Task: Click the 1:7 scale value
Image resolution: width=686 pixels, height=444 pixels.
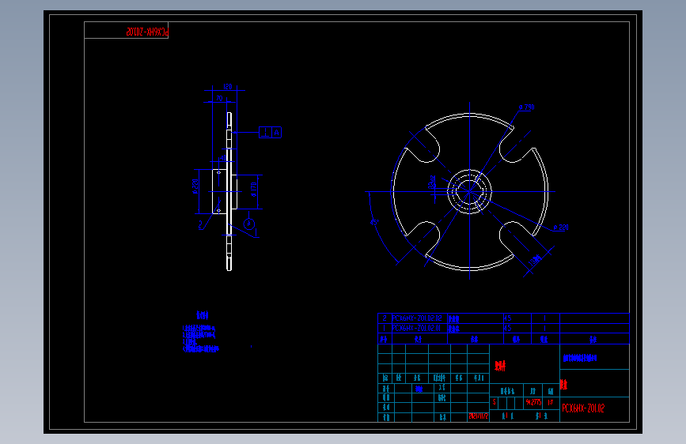Action: click(551, 402)
